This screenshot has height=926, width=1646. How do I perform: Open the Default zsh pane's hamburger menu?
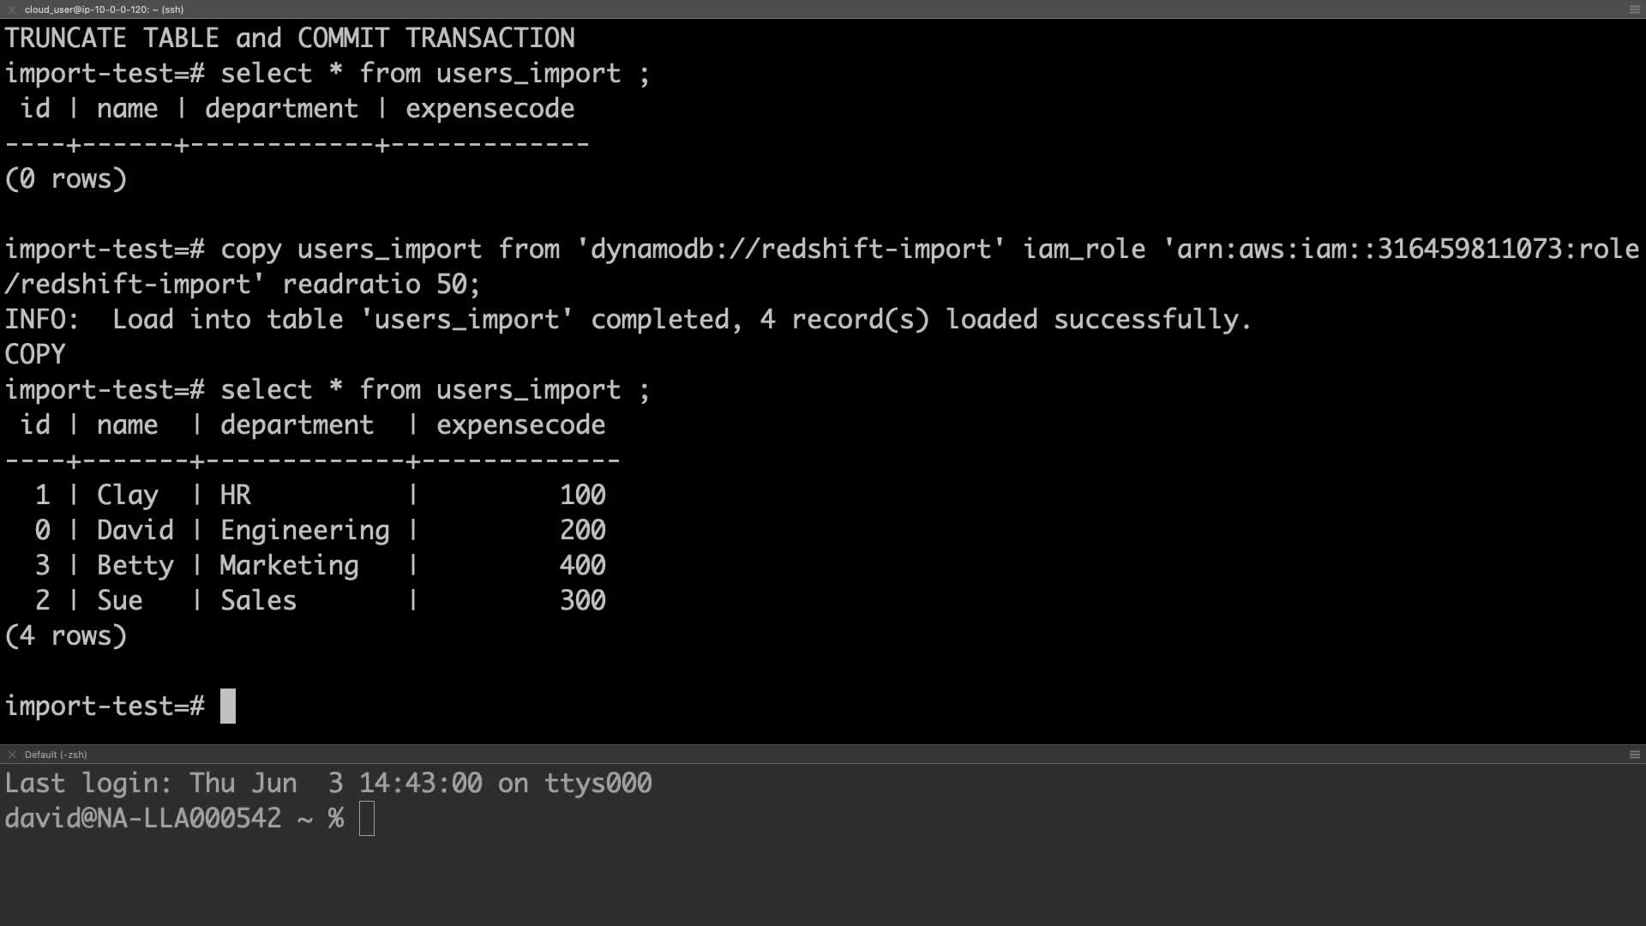(1634, 755)
